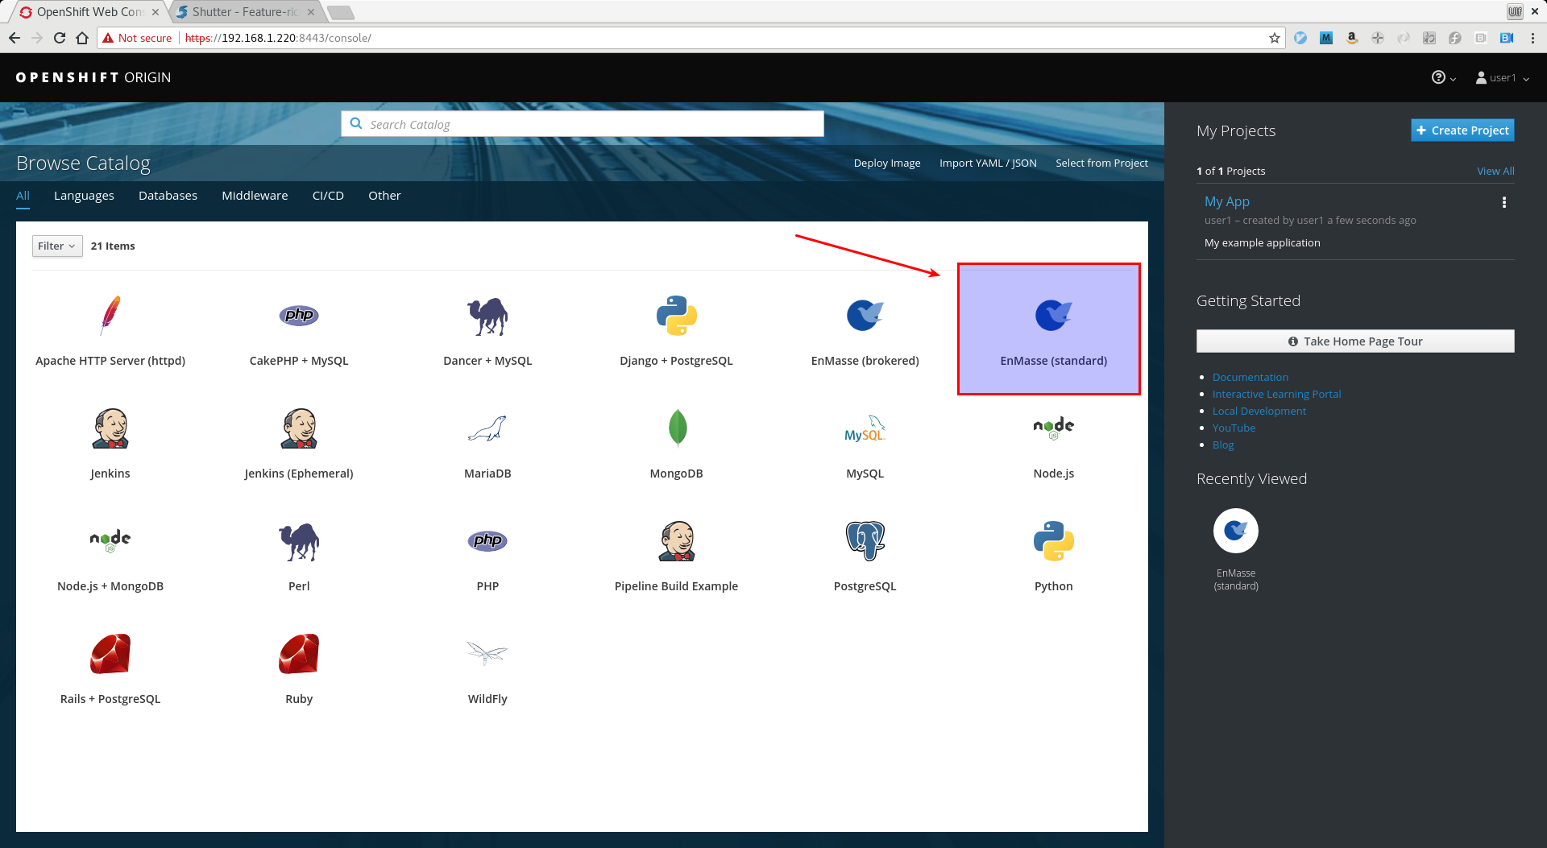
Task: Select the Jenkins butler icon
Action: (x=110, y=428)
